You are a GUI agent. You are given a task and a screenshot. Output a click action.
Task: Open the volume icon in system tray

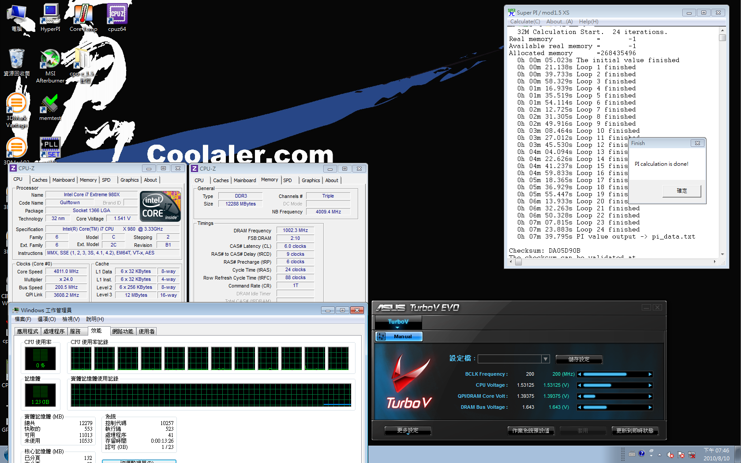click(x=670, y=455)
